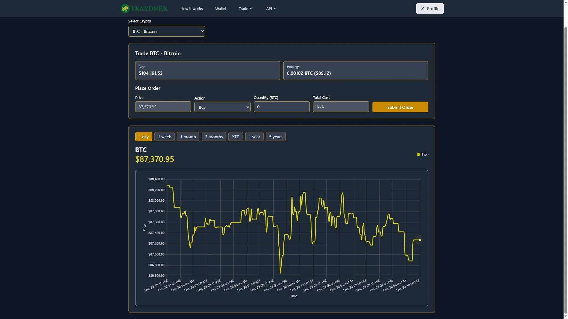Open the Action Buy dropdown
The height and width of the screenshot is (319, 568).
coord(222,107)
